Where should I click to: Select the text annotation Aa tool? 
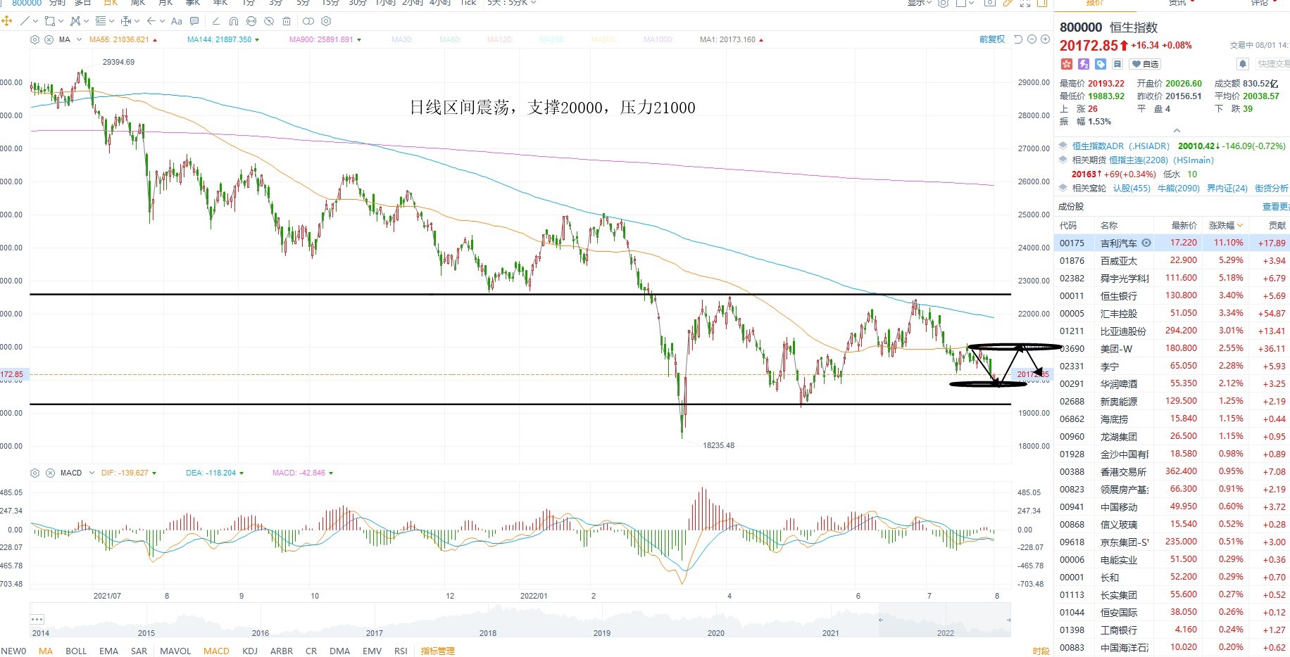click(177, 21)
